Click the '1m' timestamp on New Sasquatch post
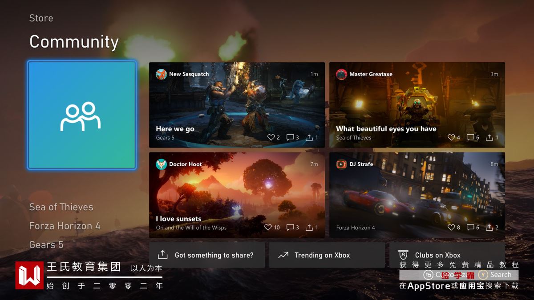534x300 pixels. click(x=314, y=74)
